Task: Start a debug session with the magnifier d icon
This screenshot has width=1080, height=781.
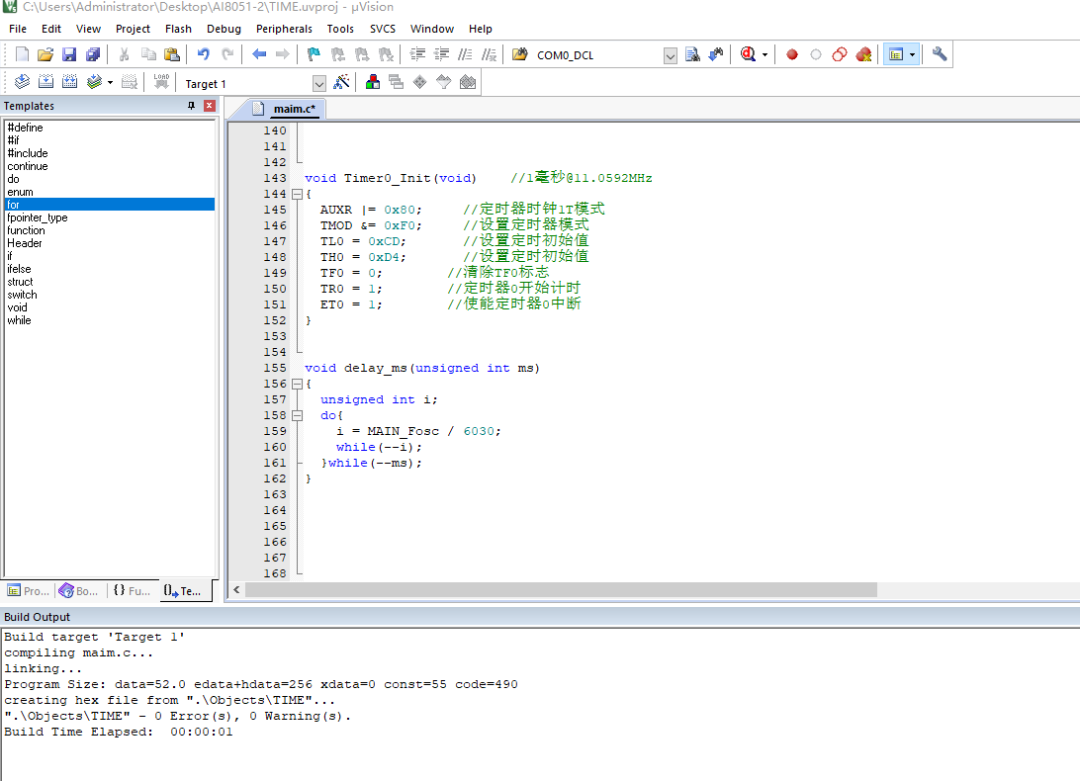Action: point(748,54)
